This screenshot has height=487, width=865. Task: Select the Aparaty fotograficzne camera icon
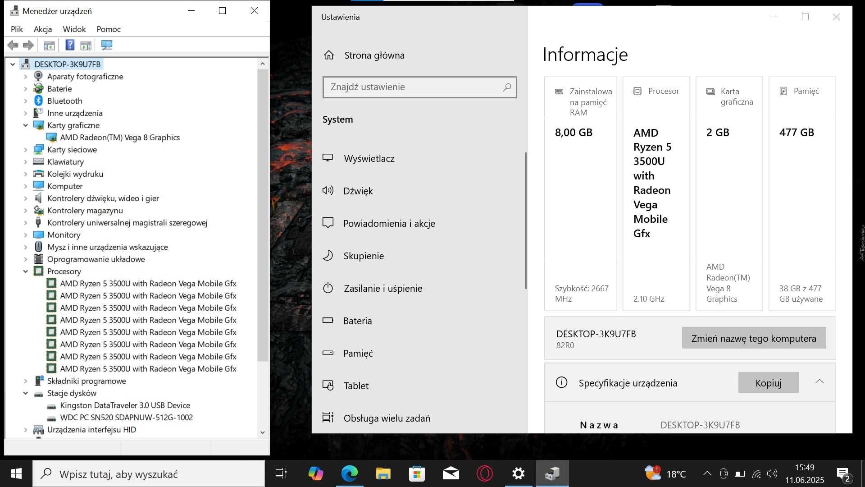39,76
